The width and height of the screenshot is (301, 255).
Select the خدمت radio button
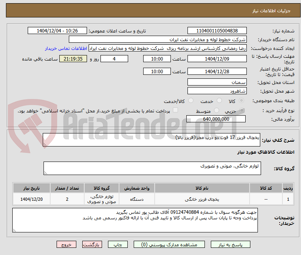219,101
